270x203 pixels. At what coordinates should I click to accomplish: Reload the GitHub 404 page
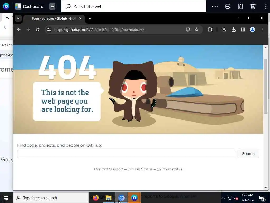pyautogui.click(x=38, y=30)
